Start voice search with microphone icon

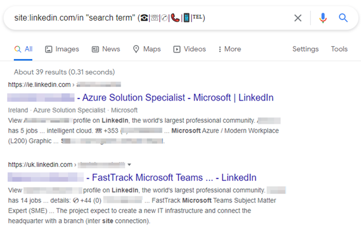click(x=323, y=18)
